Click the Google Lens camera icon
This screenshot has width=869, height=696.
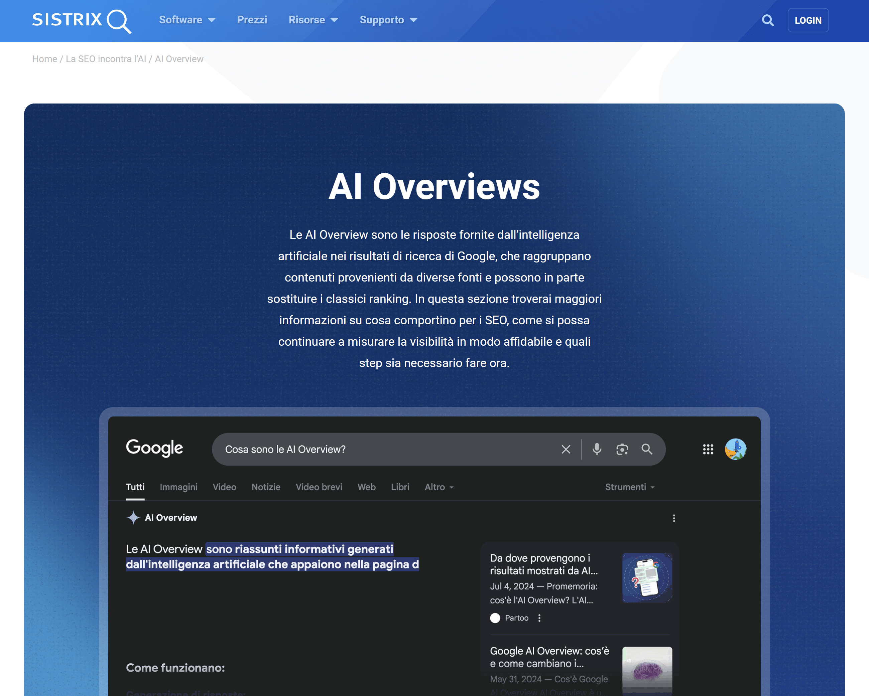coord(622,449)
